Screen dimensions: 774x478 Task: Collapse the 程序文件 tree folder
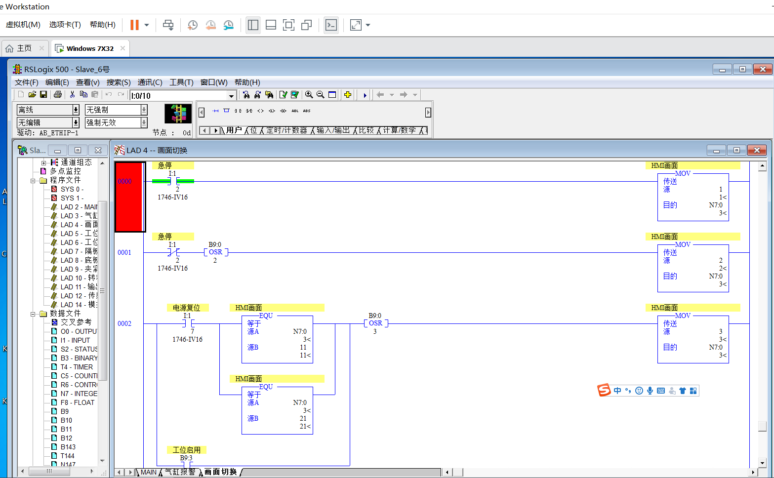click(34, 180)
